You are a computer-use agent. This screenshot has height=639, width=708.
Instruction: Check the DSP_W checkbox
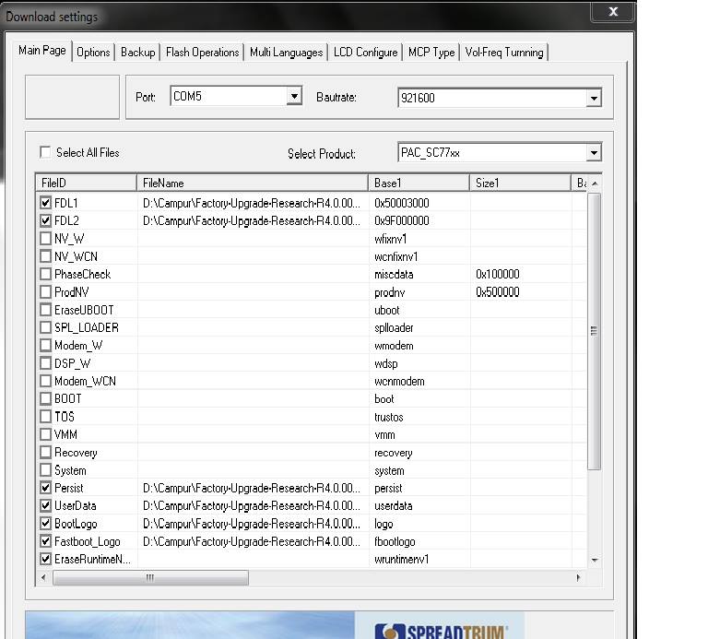tap(45, 363)
